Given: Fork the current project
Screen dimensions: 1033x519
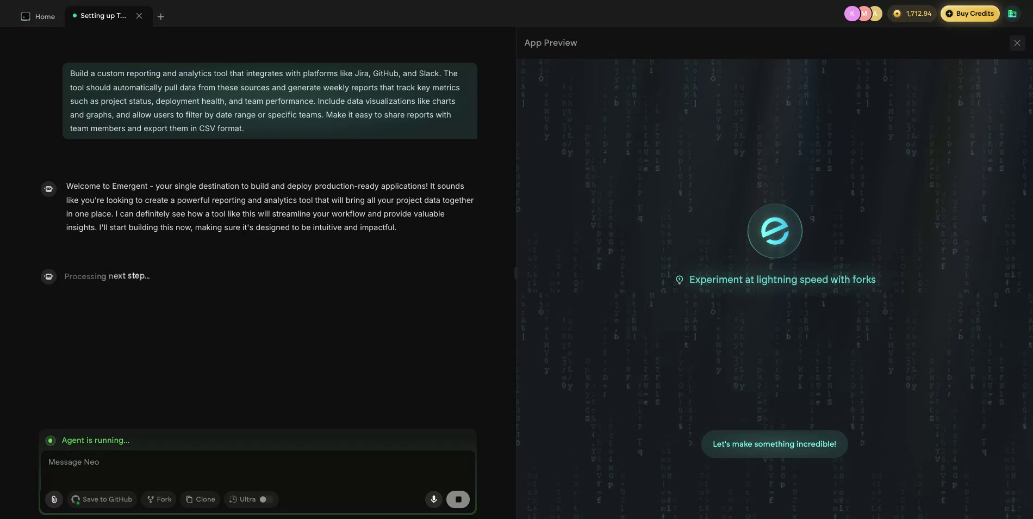Looking at the screenshot, I should (158, 499).
